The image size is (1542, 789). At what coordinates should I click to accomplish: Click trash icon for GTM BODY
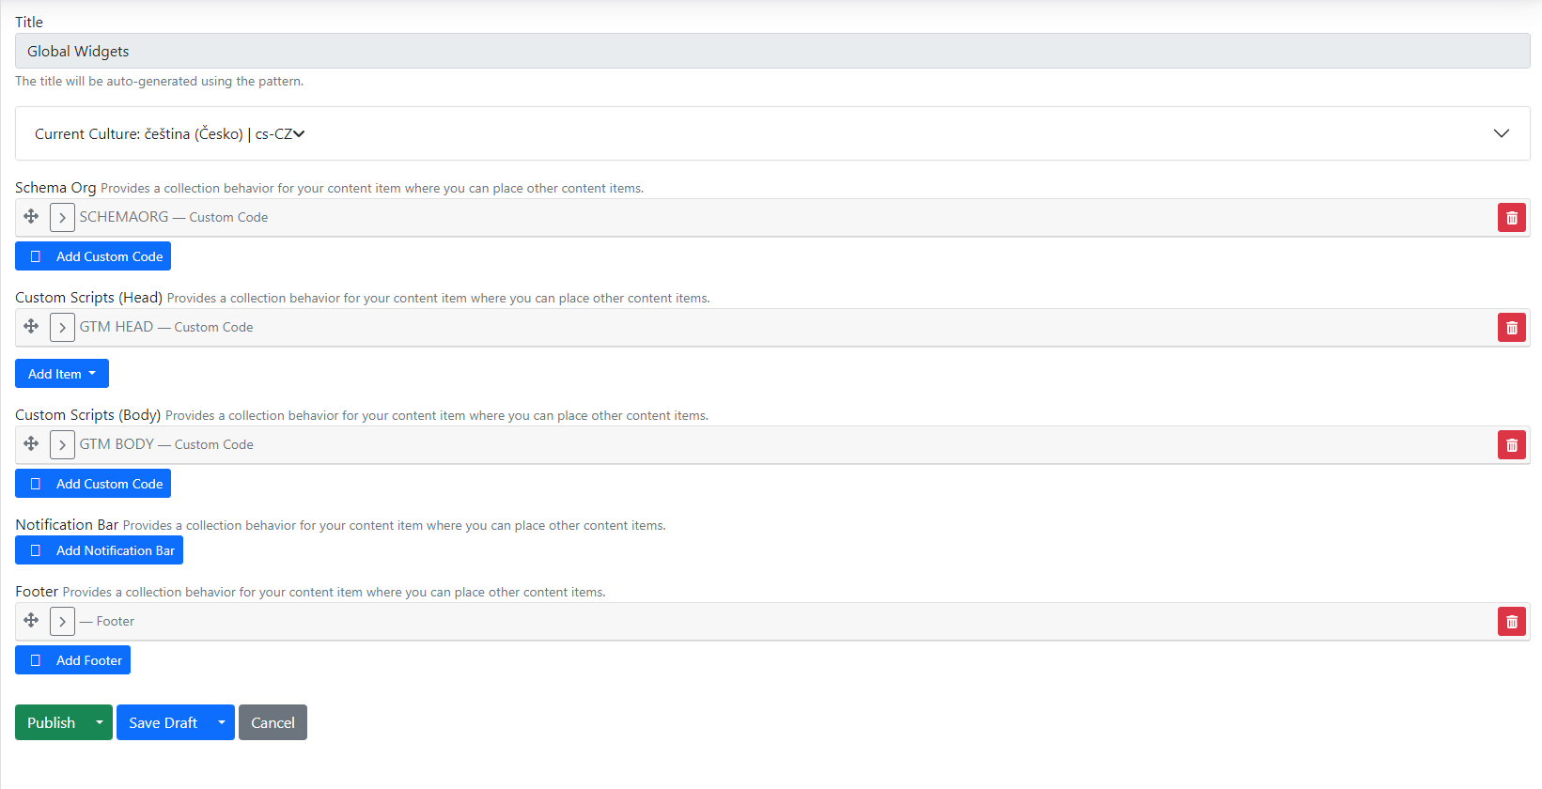[x=1511, y=445]
